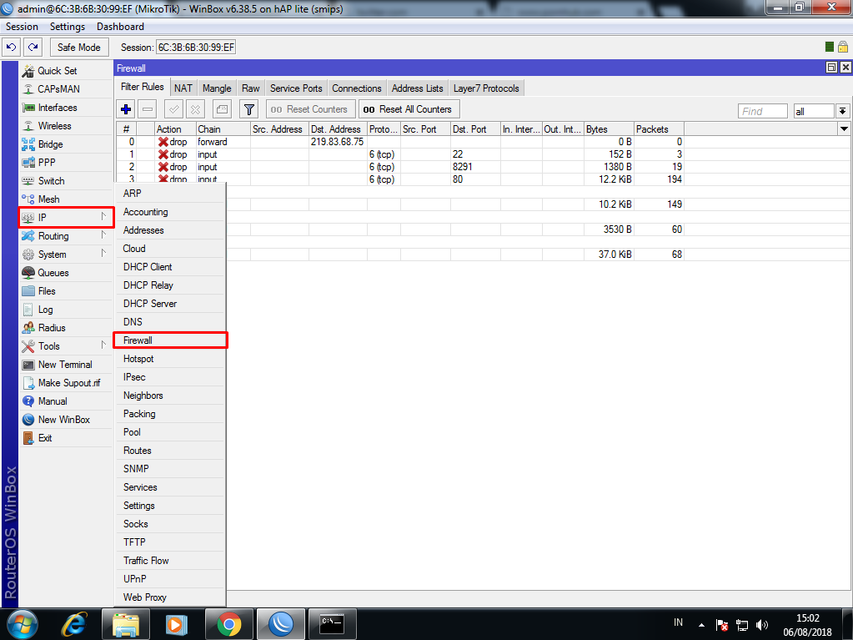Switch to the Connections tab

point(357,88)
